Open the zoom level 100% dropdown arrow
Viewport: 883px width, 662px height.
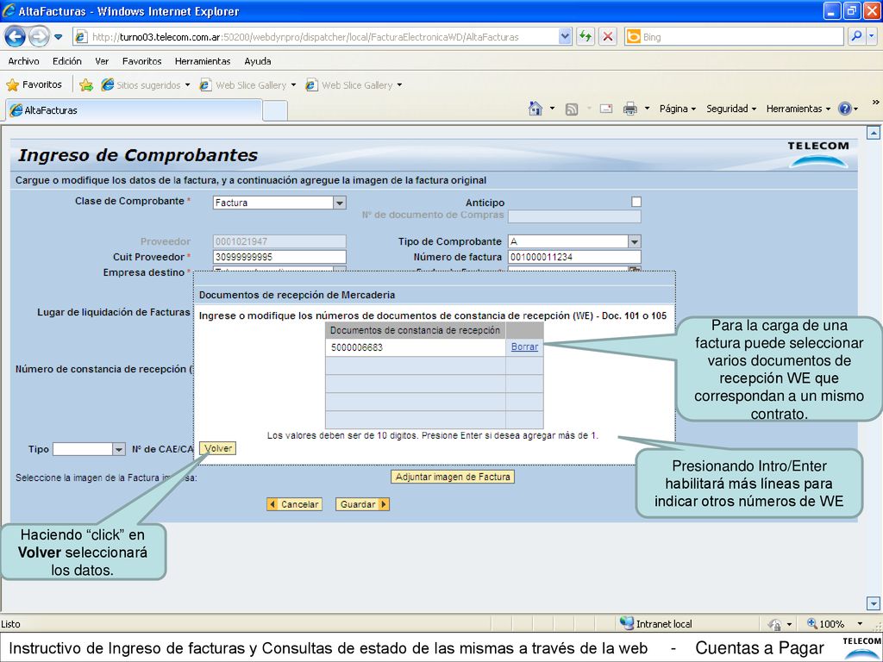tap(860, 624)
